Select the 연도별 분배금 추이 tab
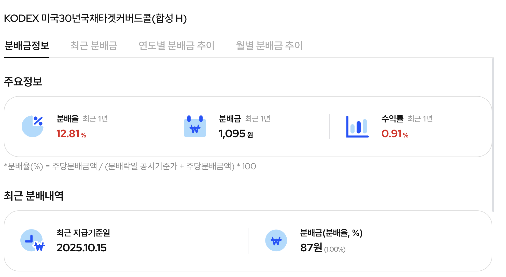 click(x=176, y=46)
